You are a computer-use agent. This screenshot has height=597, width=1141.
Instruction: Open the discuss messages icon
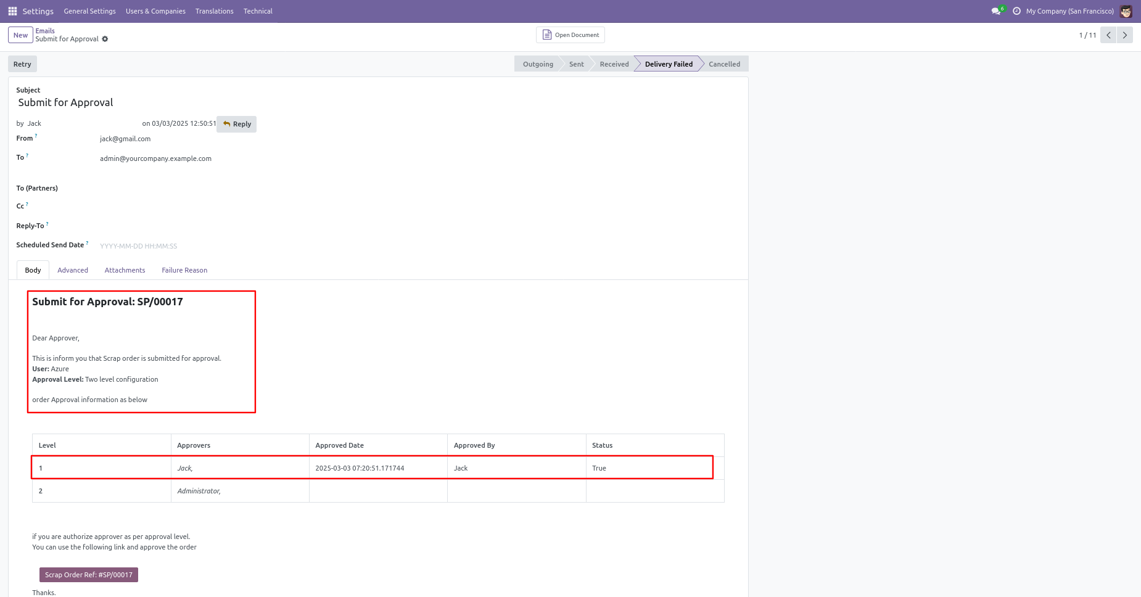click(x=996, y=11)
